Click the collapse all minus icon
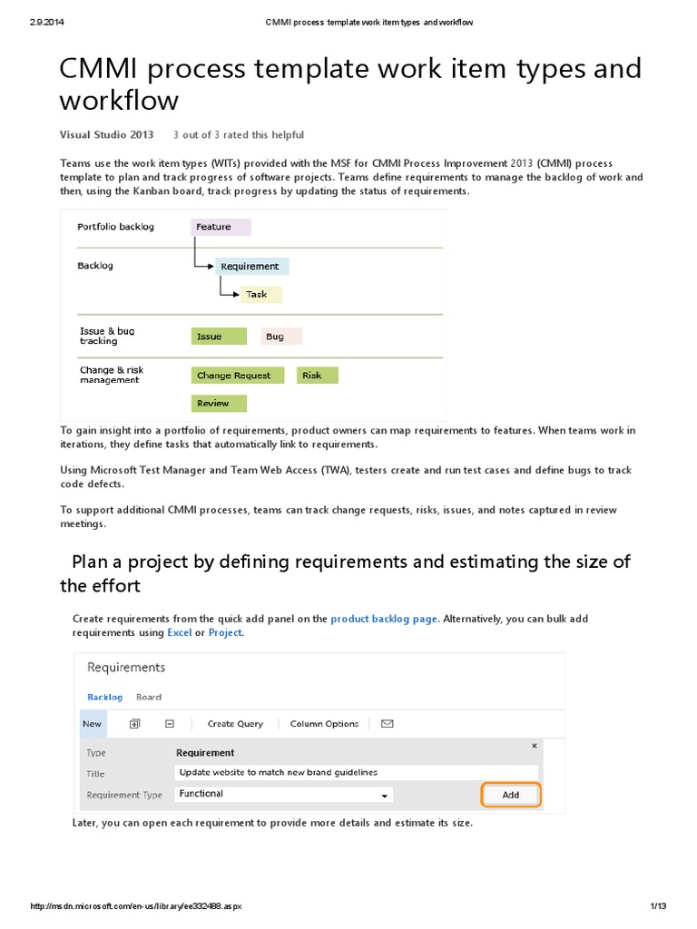Viewport: 697px width, 929px height. (170, 724)
